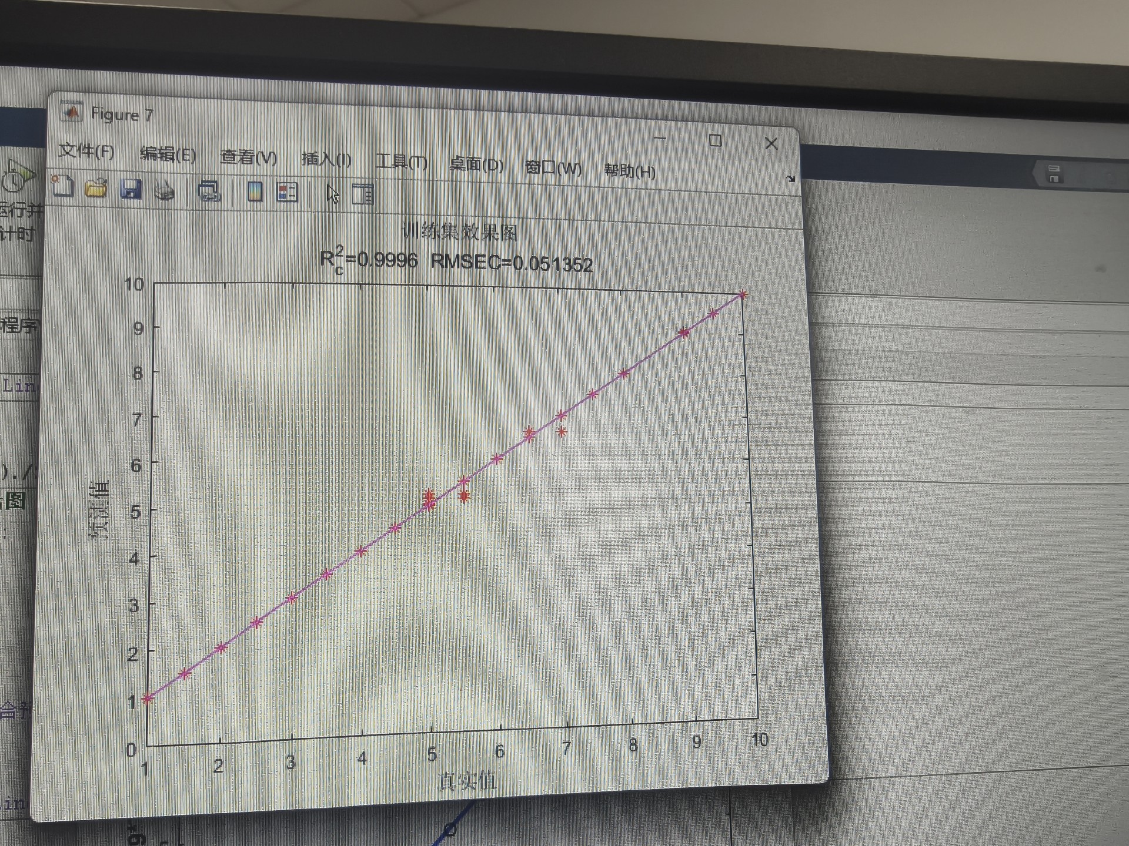1129x846 pixels.
Task: Enable the Edit Plot arrow tool
Action: (332, 193)
